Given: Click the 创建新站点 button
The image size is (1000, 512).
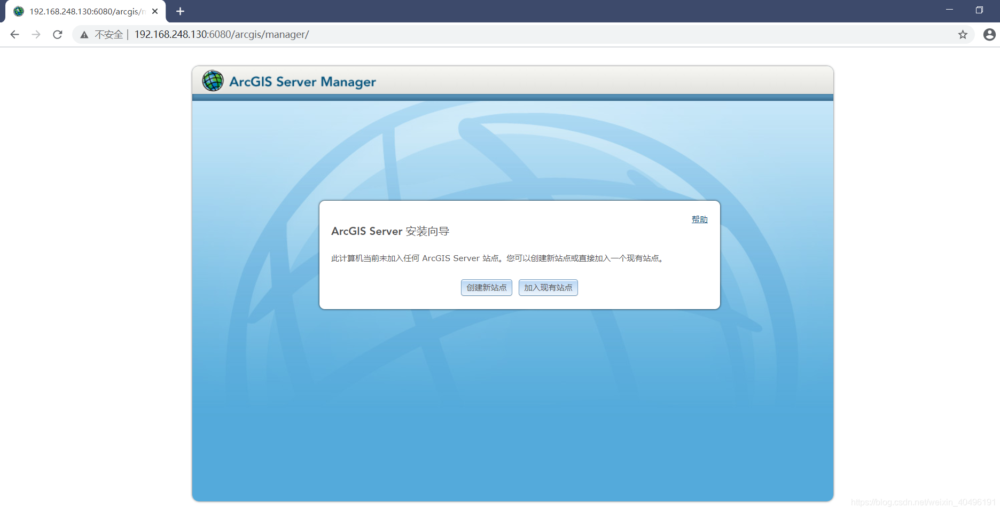Looking at the screenshot, I should (486, 287).
